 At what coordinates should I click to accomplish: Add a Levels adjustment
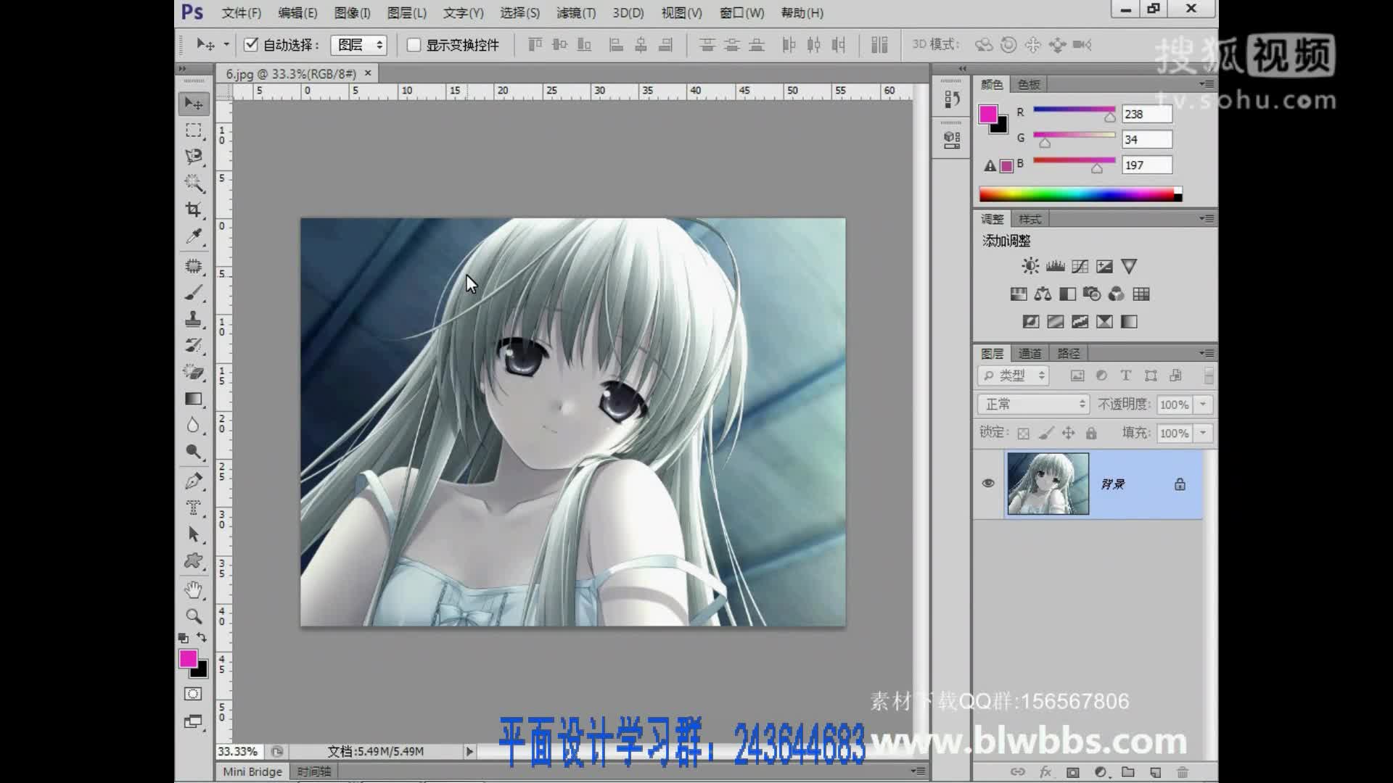pos(1055,266)
